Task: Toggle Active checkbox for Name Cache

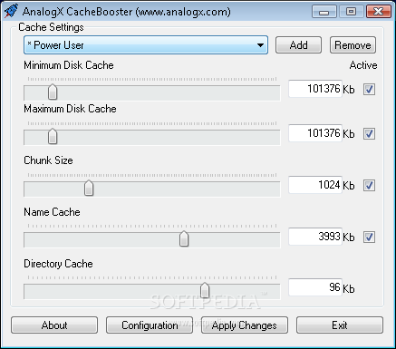Action: pyautogui.click(x=369, y=237)
